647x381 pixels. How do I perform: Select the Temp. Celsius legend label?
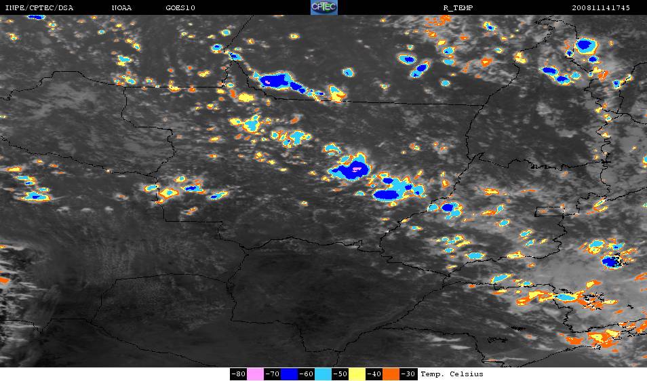coord(452,374)
